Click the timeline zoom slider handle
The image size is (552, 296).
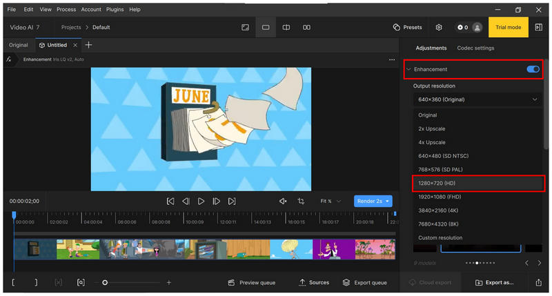tap(105, 283)
